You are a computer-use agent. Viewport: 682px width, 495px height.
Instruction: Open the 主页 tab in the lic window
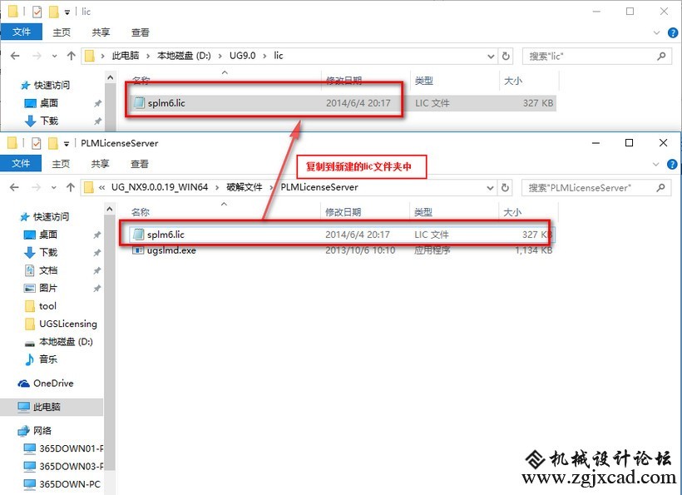[62, 32]
